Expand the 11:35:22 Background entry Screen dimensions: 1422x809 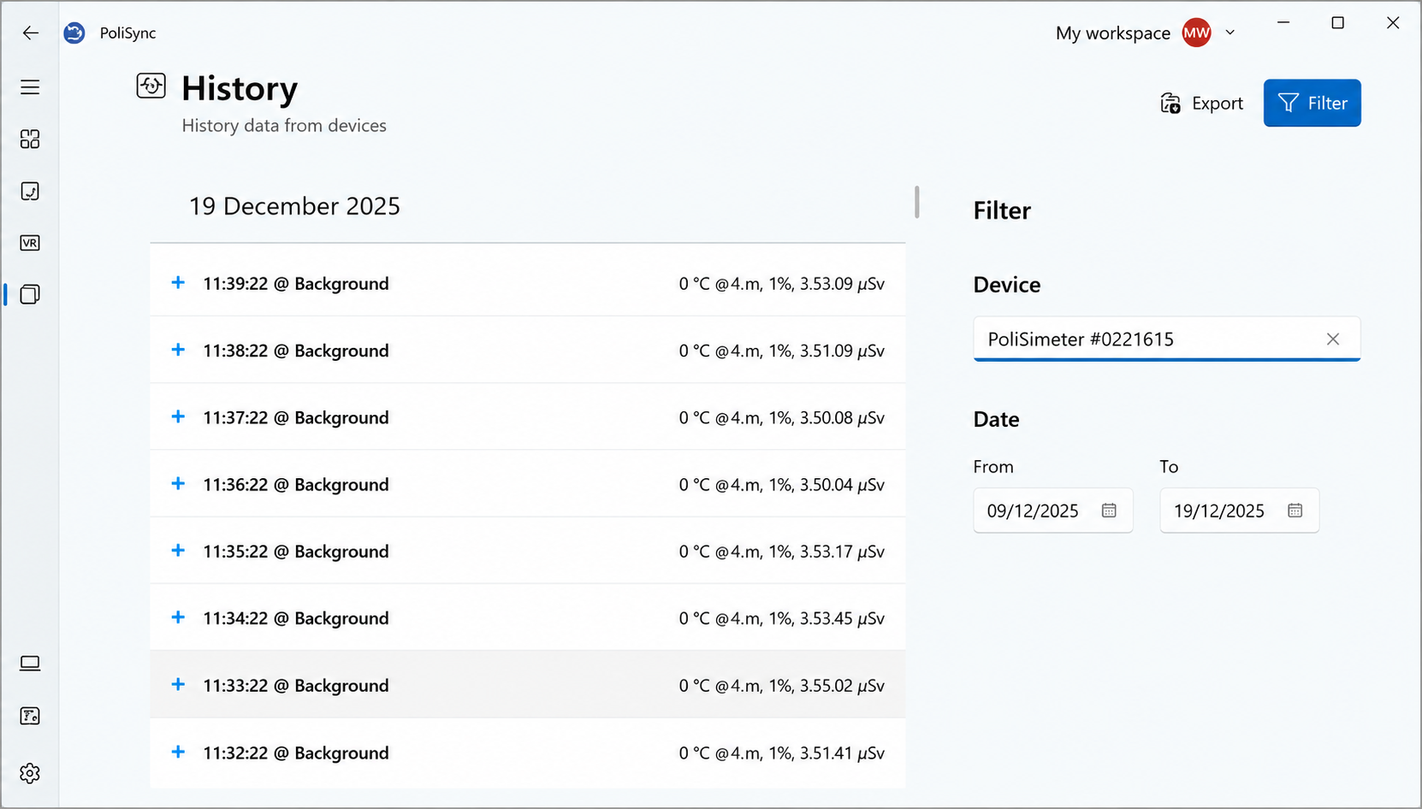178,550
